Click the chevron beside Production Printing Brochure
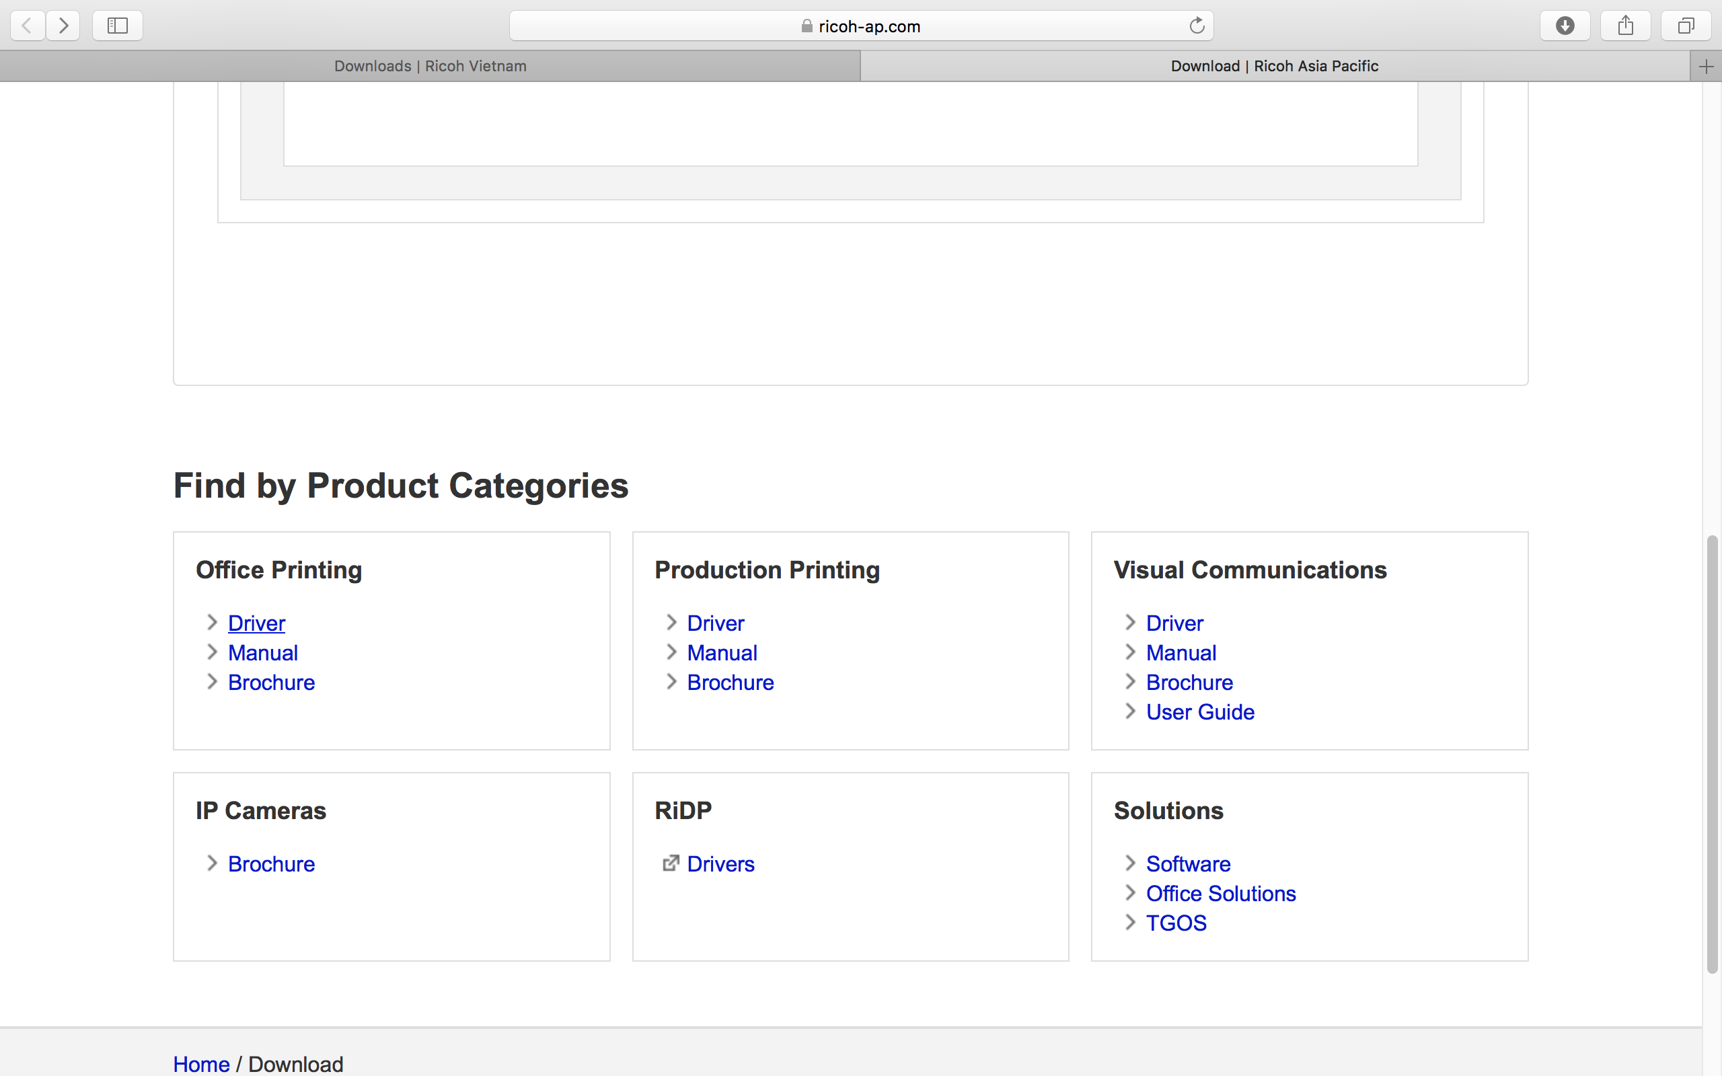 [x=670, y=682]
